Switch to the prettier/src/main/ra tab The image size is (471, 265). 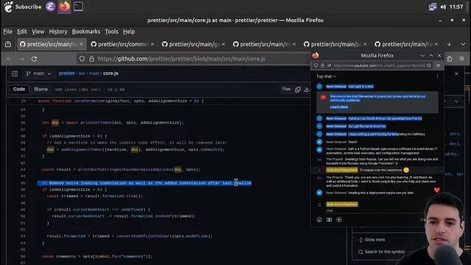pos(406,44)
